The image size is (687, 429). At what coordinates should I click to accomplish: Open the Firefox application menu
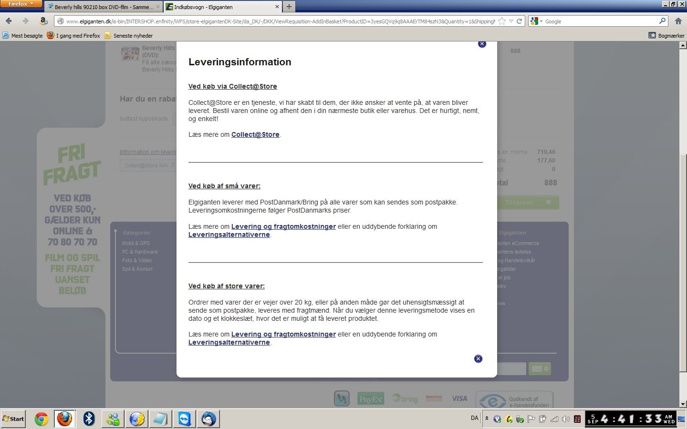pyautogui.click(x=21, y=4)
